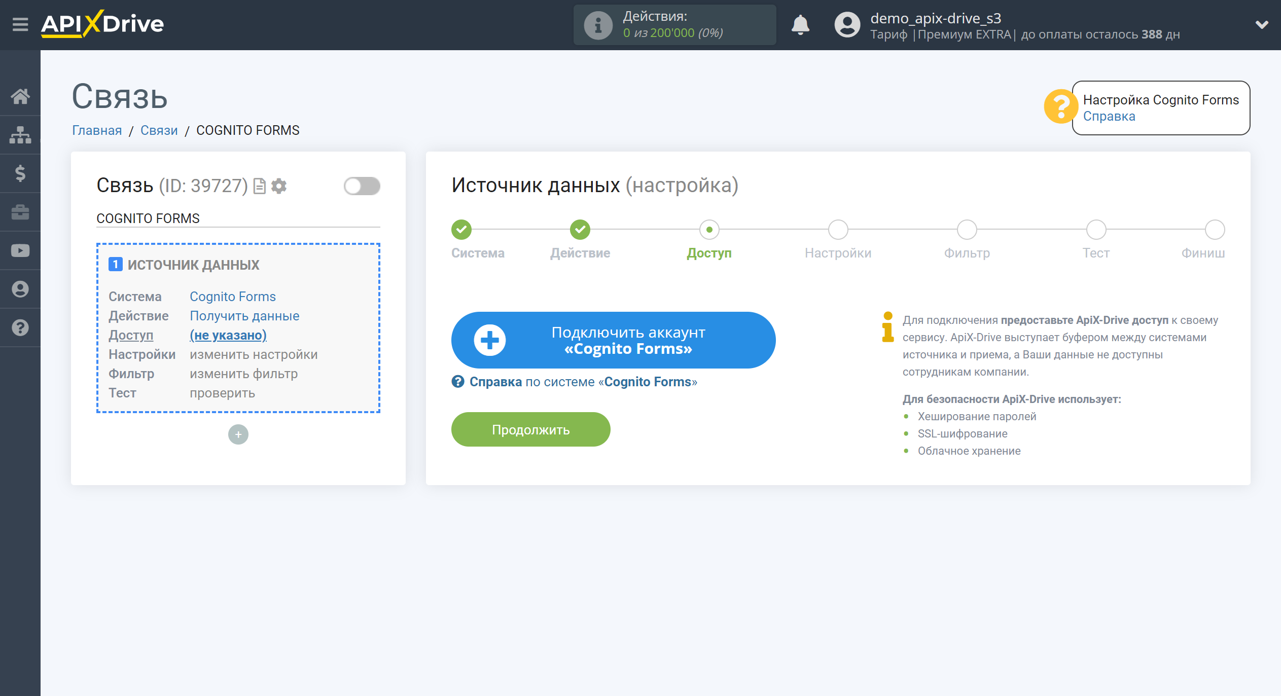Go to Связи breadcrumb

(159, 130)
